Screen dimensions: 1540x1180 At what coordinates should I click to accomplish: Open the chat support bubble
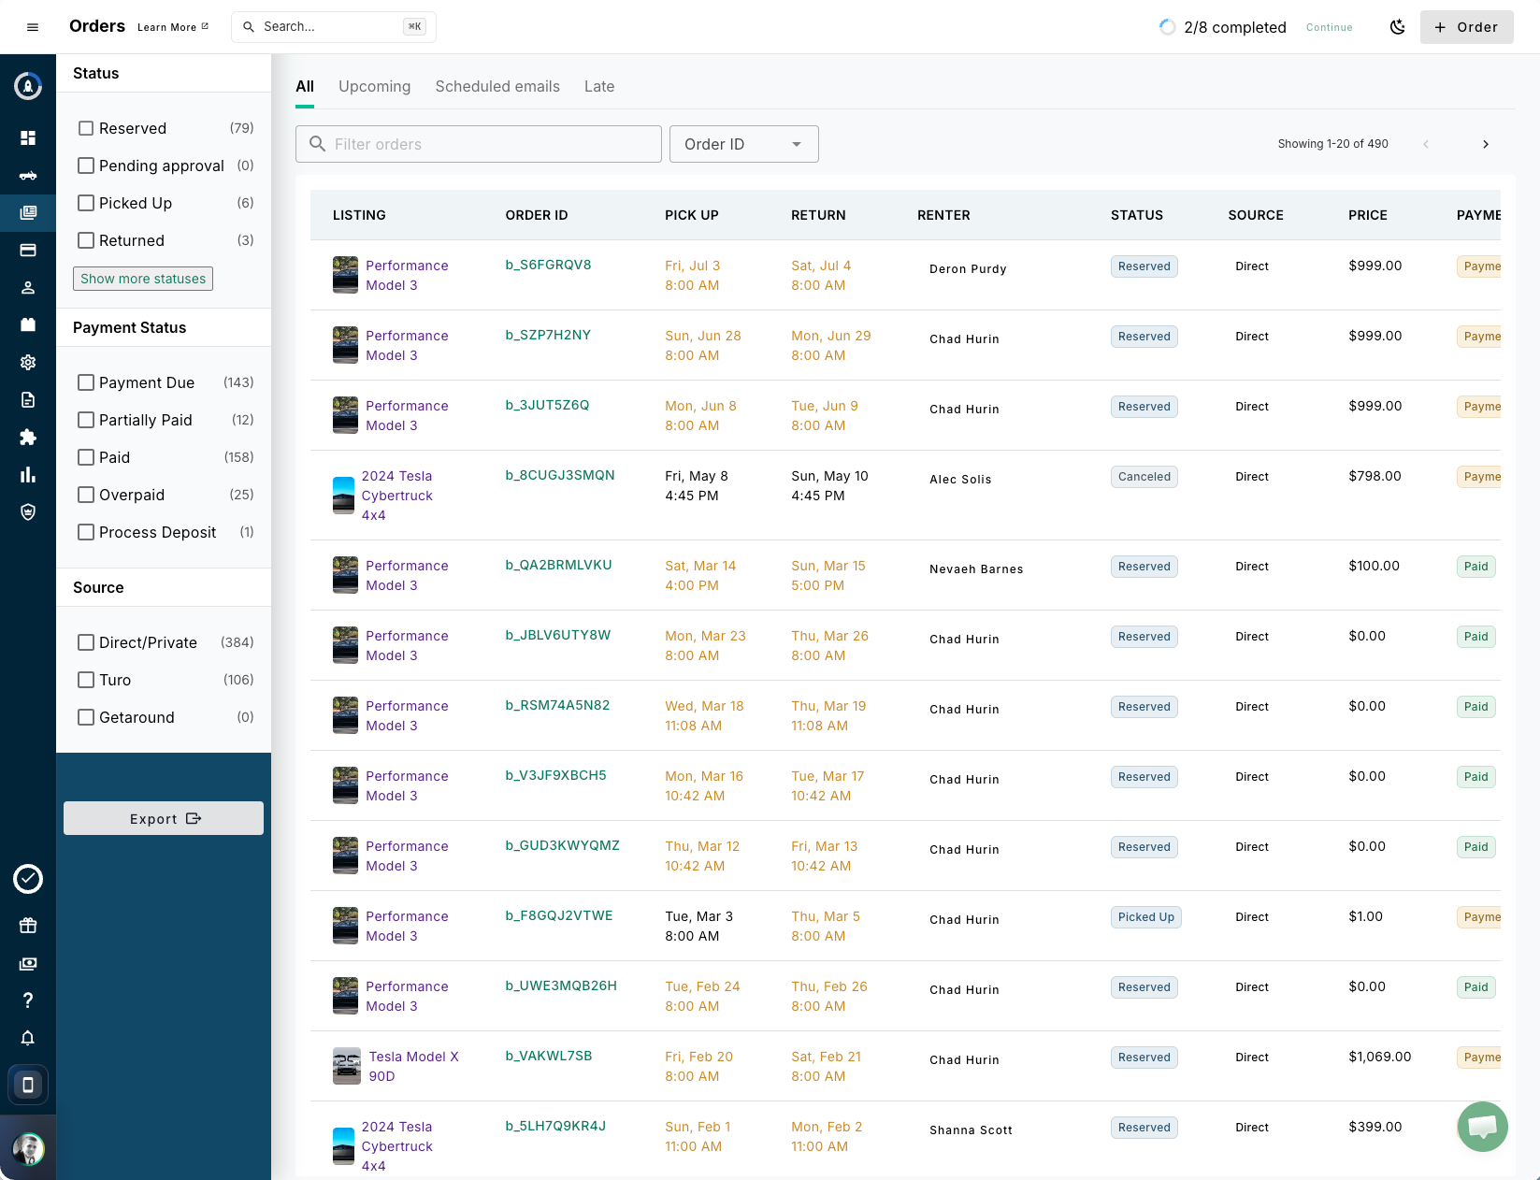(1482, 1127)
